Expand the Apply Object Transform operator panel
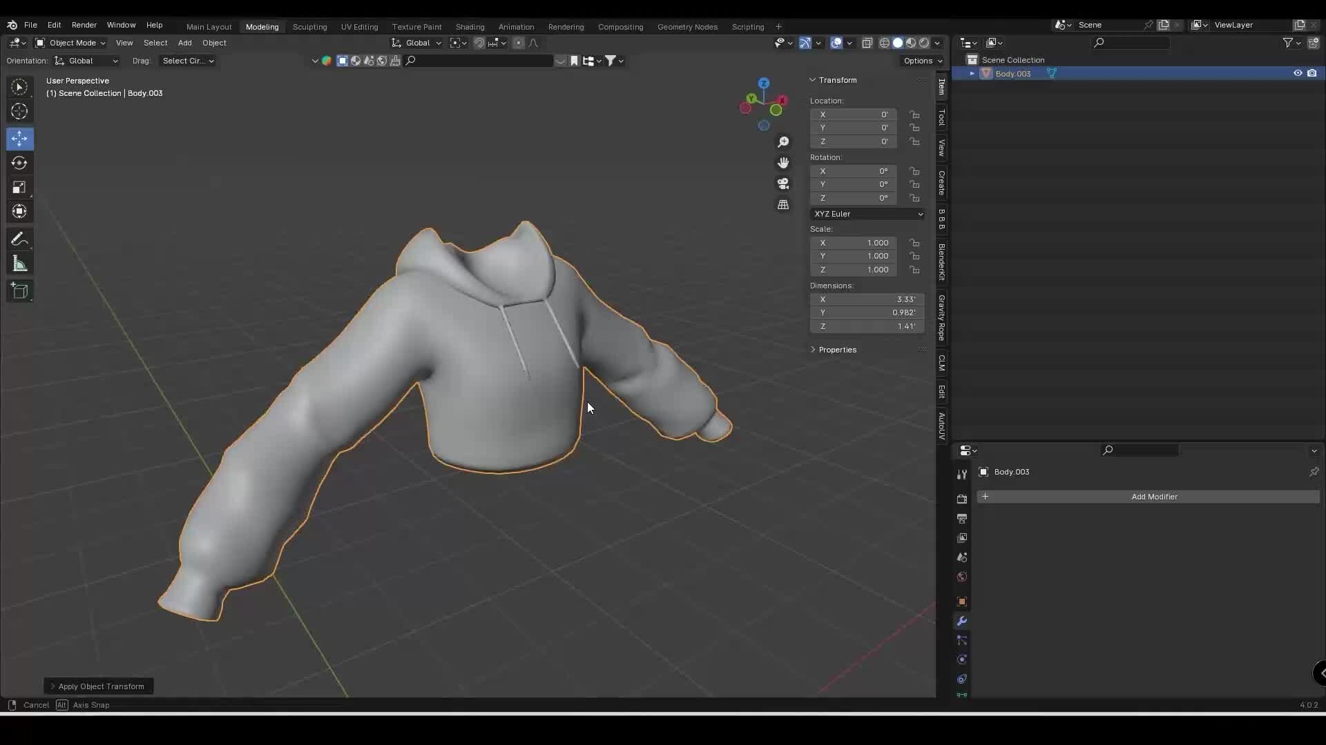 98,686
